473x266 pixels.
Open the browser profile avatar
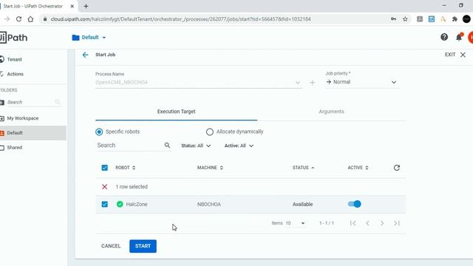(466, 19)
